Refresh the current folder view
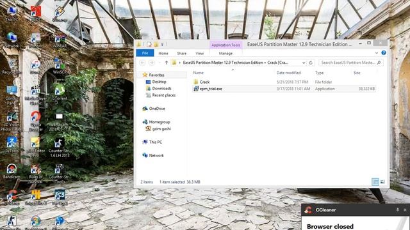This screenshot has height=230, width=410. [311, 63]
